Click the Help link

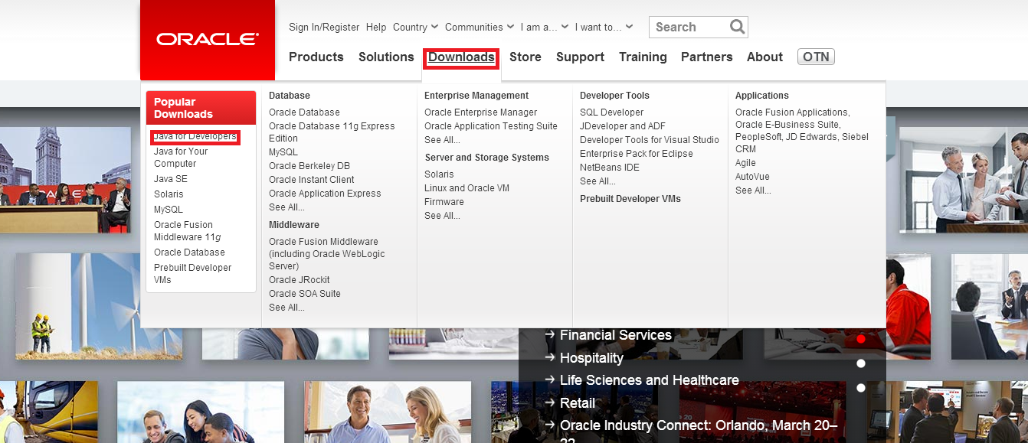click(376, 27)
